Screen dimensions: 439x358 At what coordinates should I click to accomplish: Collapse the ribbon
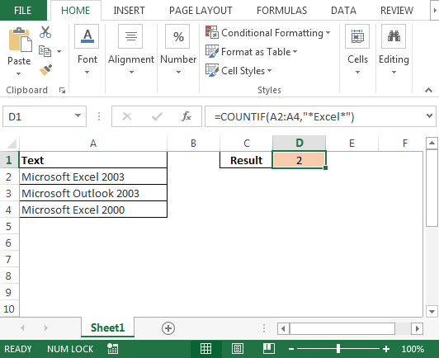coord(428,90)
